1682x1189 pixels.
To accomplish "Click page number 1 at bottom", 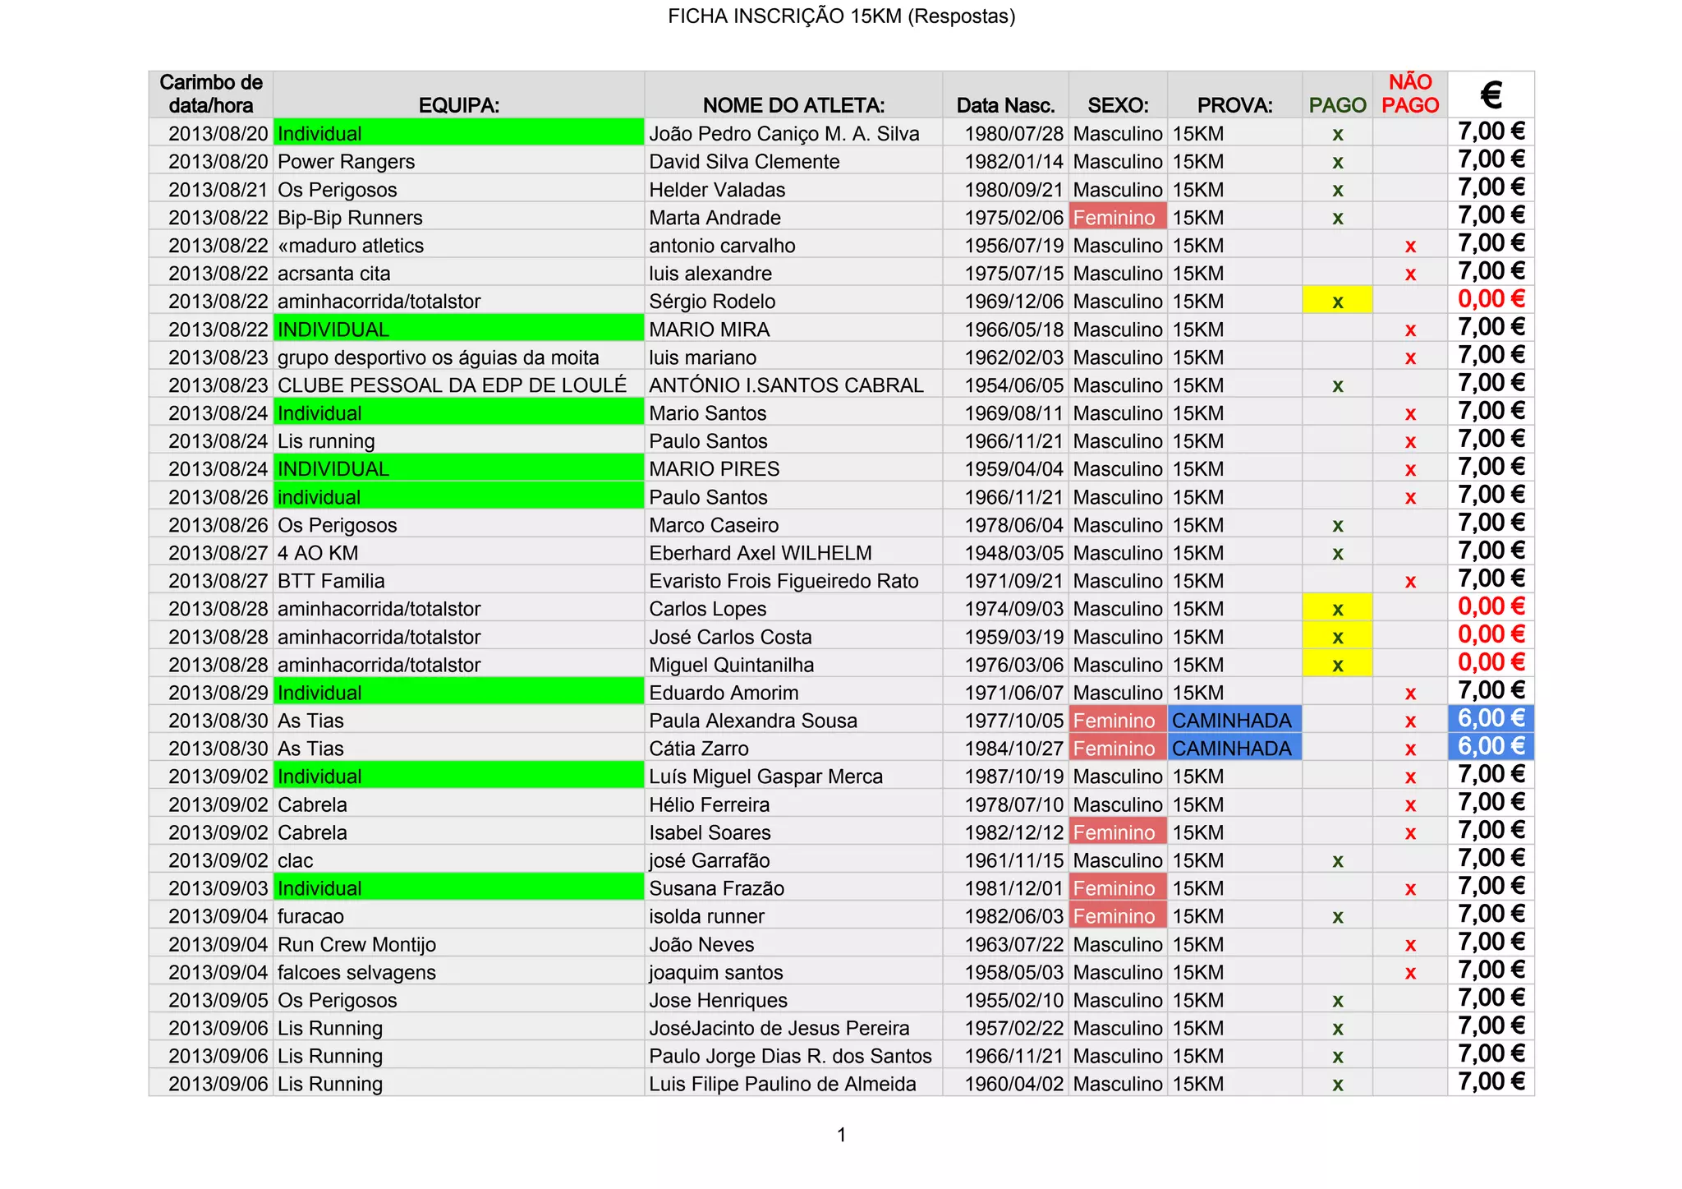I will [841, 1135].
